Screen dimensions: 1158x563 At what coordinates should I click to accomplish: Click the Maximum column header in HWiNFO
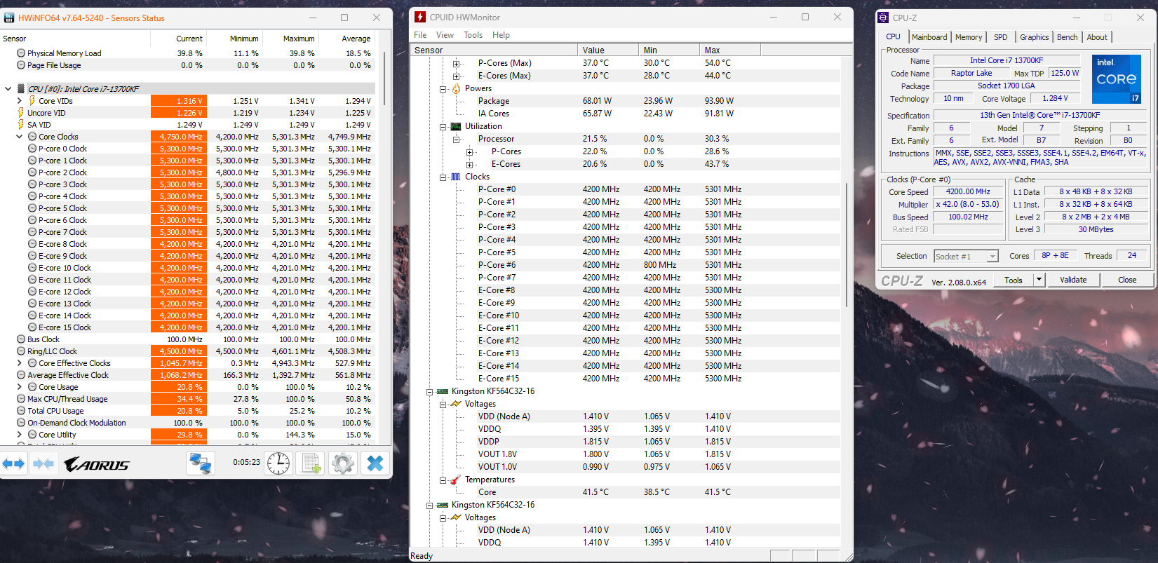tap(291, 39)
